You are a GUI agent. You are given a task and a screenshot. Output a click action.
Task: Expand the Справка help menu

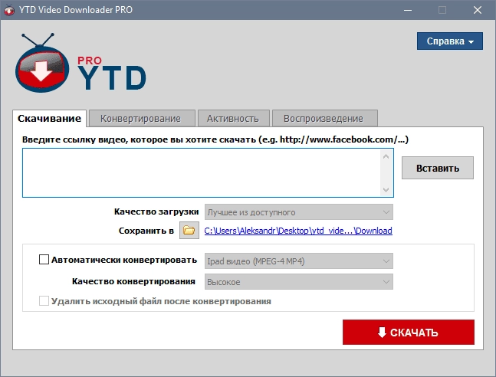point(450,41)
